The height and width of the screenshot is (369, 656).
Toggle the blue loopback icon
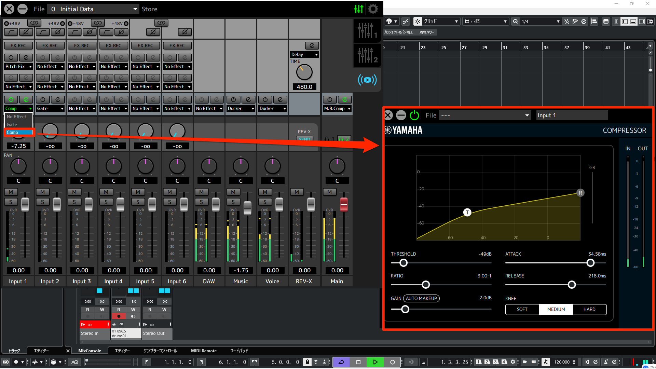click(367, 80)
